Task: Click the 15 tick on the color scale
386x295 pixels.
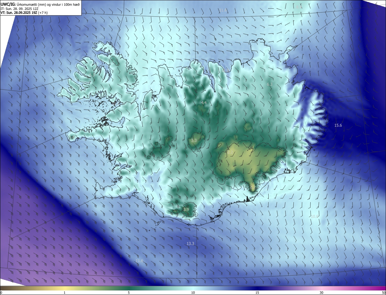Action: point(257,293)
